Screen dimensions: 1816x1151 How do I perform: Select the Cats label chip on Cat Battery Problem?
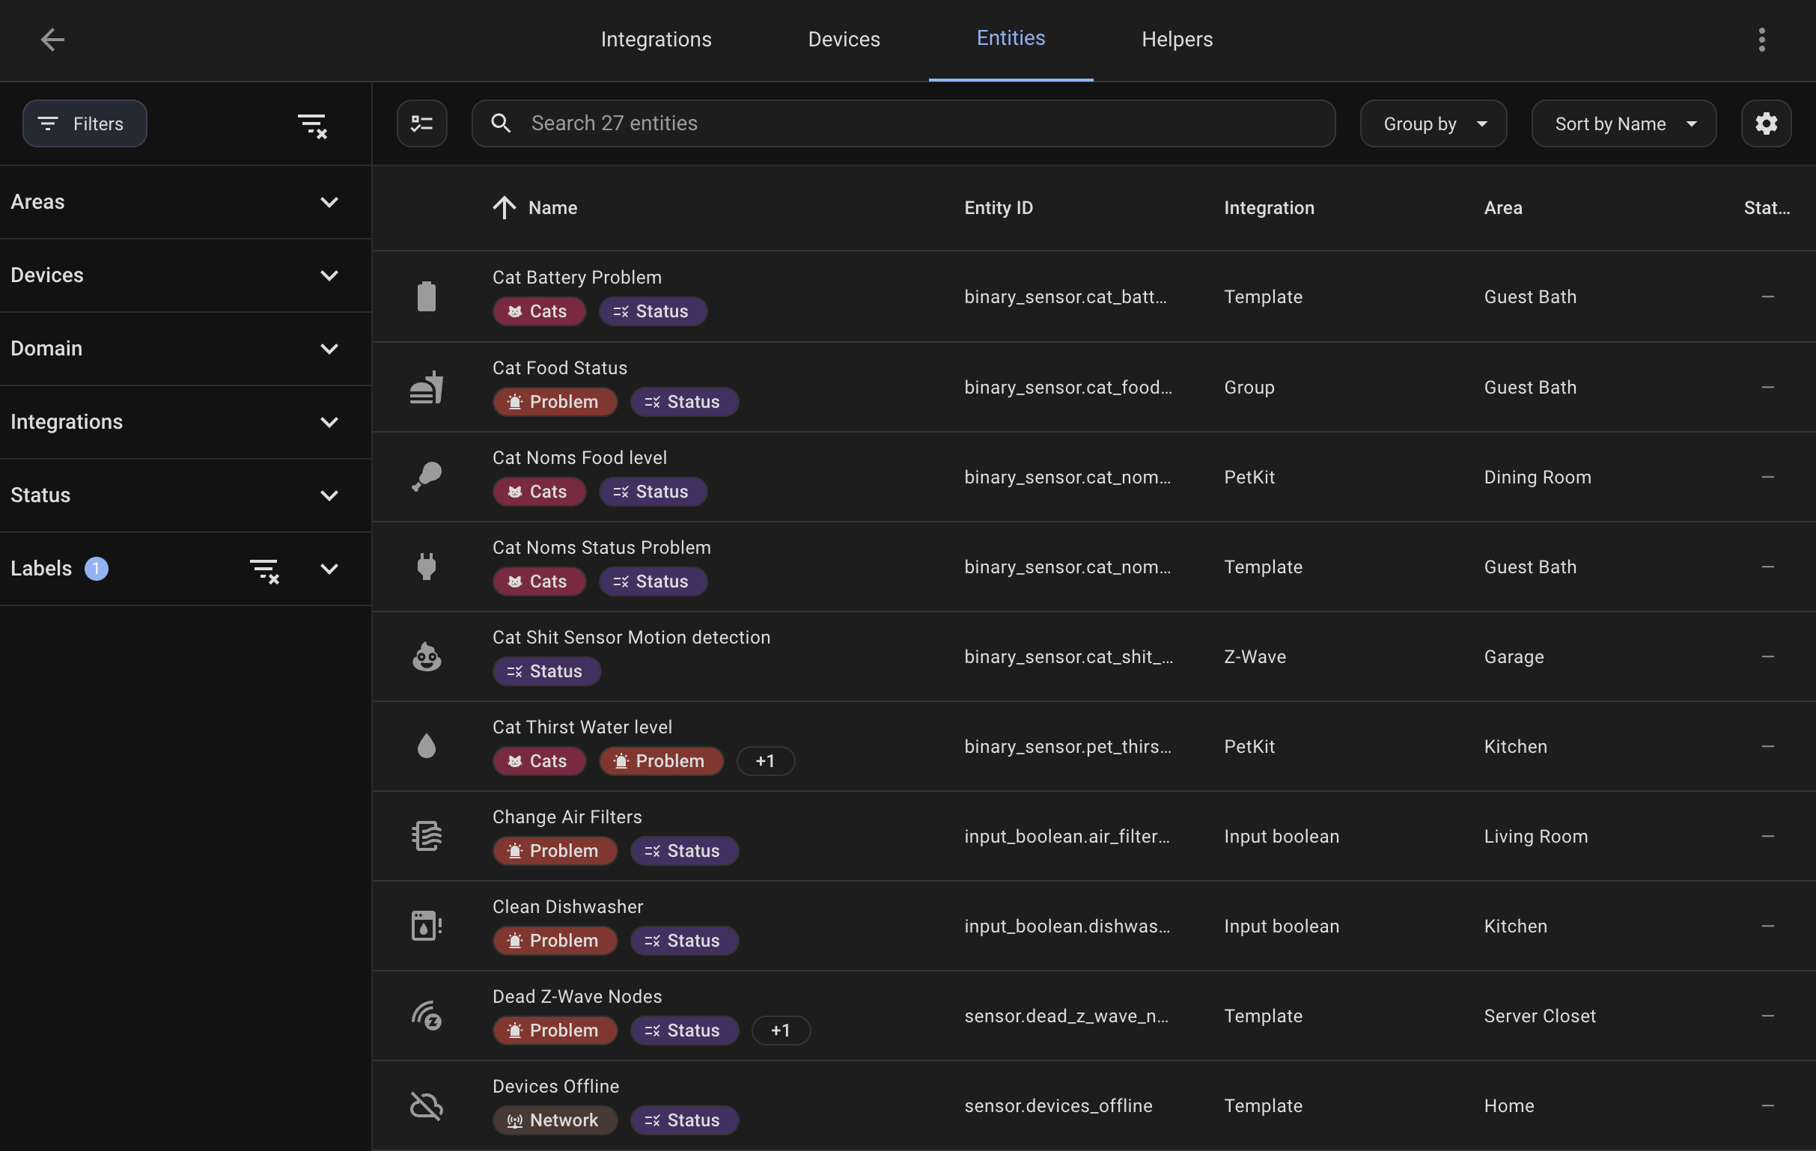[539, 311]
